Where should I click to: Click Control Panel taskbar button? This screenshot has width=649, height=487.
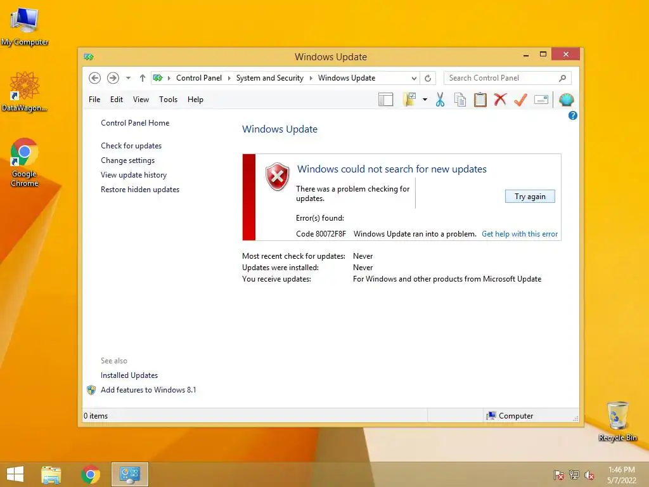[129, 474]
